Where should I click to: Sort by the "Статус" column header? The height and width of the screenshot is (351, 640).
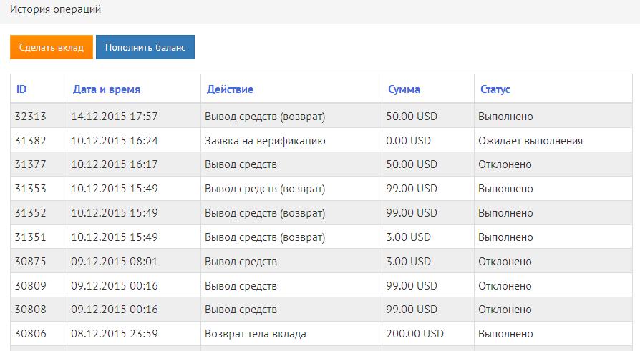pyautogui.click(x=495, y=89)
